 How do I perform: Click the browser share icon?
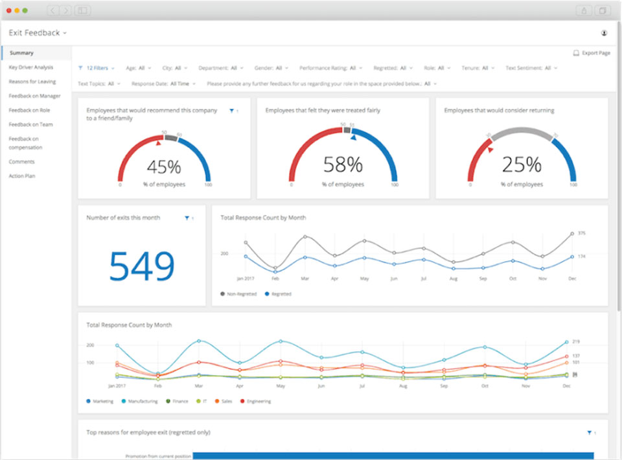coord(584,11)
